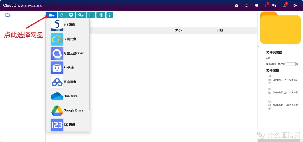Image resolution: width=303 pixels, height=142 pixels.
Task: Click the 天翼云盘 cloud logo
Action: [x=57, y=39]
